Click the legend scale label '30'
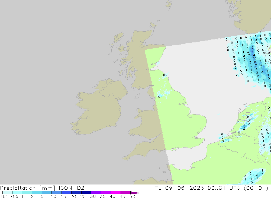 click(x=93, y=196)
